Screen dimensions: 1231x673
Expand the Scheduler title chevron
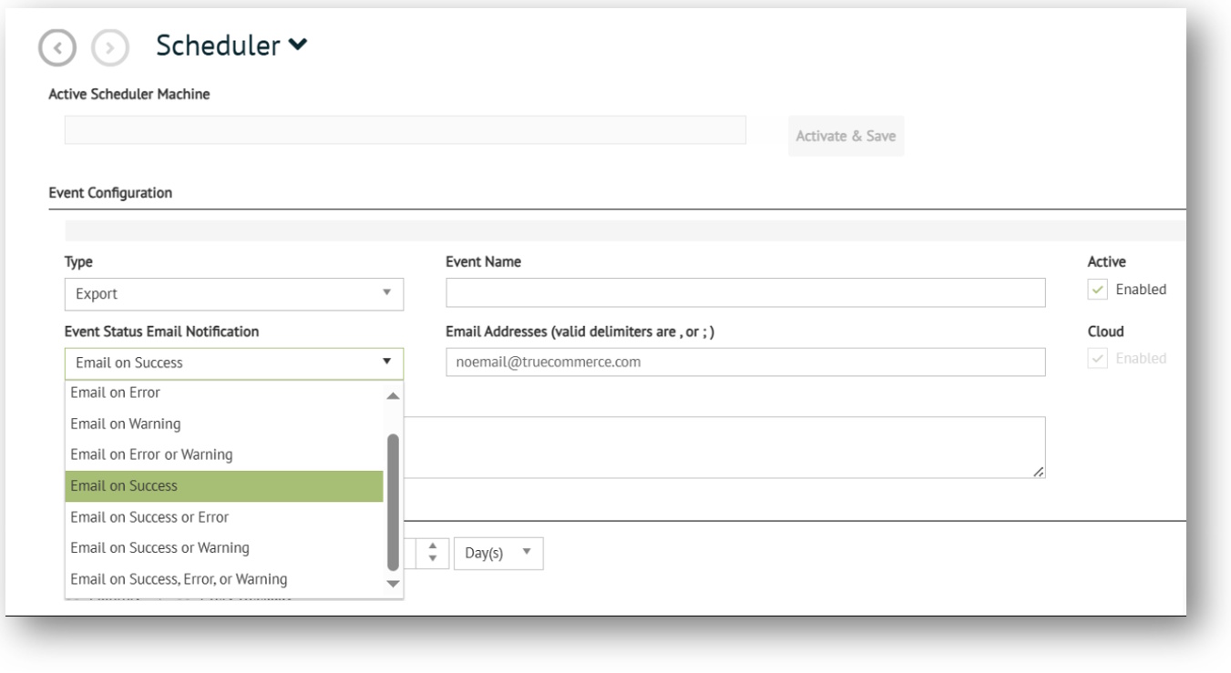pos(296,46)
